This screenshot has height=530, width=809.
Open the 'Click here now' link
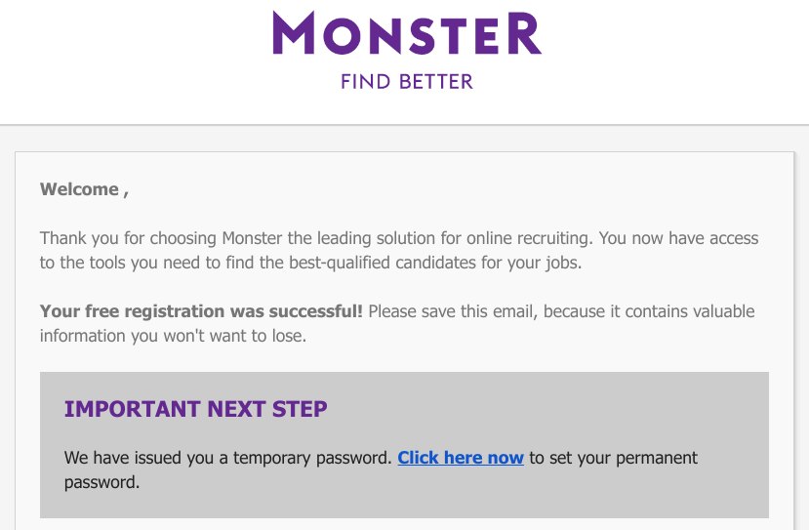pos(461,458)
